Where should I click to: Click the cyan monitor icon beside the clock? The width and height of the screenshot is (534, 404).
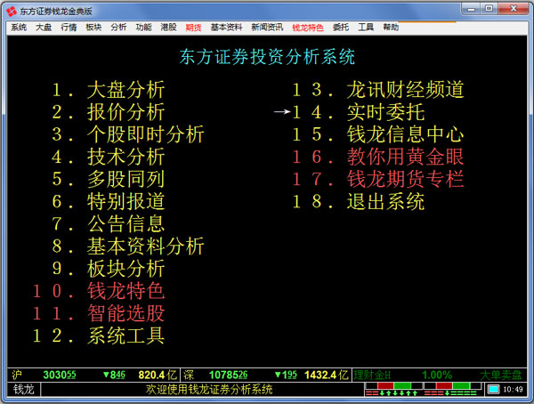(493, 389)
